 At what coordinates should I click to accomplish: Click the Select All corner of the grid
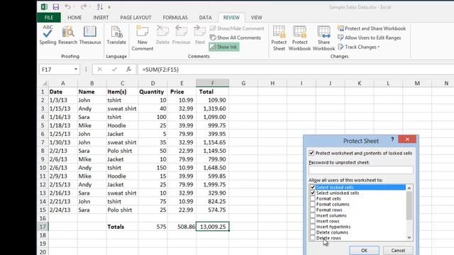tap(44, 84)
